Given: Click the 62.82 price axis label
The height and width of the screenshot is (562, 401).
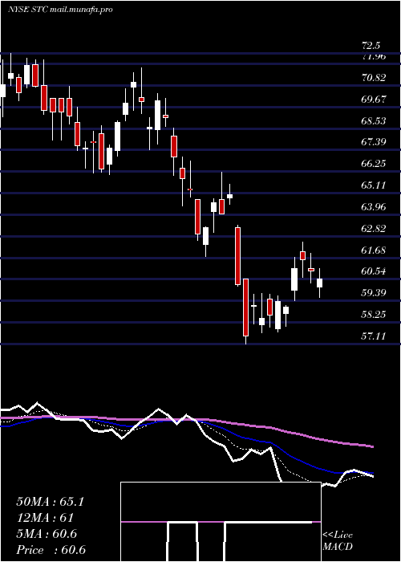Looking at the screenshot, I should click(374, 229).
